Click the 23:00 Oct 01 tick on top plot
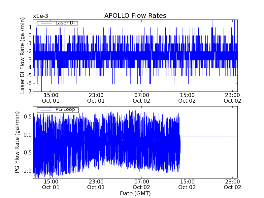This screenshot has width=264, height=198. point(96,97)
